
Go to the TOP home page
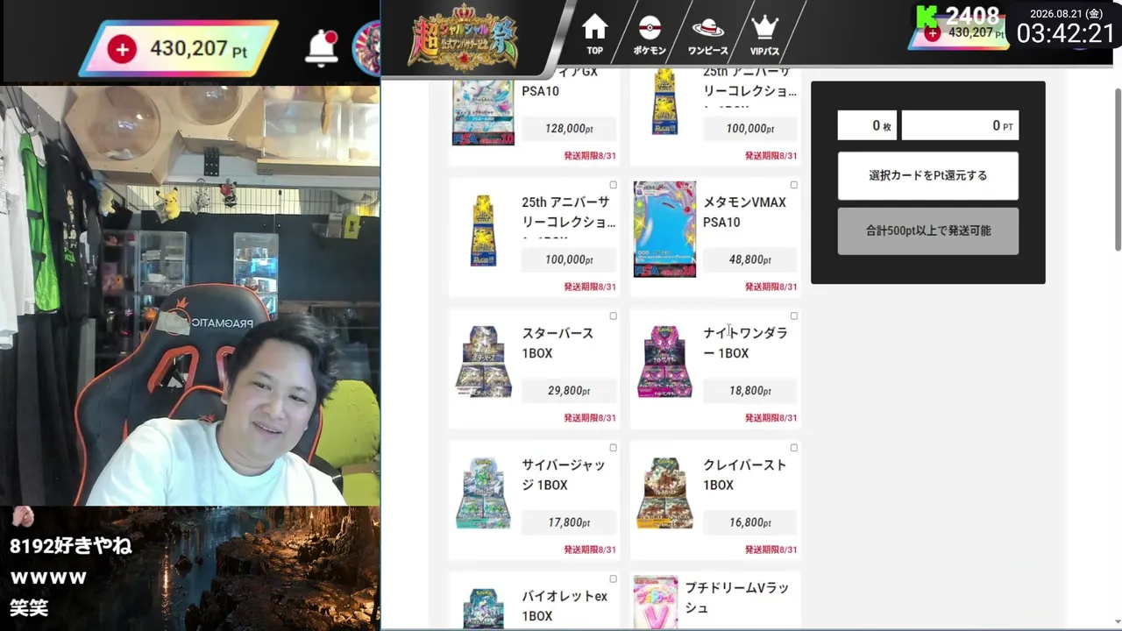pyautogui.click(x=595, y=35)
